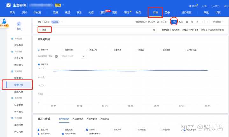The width and height of the screenshot is (229, 137).
Task: Click the VS compare icon
Action: point(56,56)
